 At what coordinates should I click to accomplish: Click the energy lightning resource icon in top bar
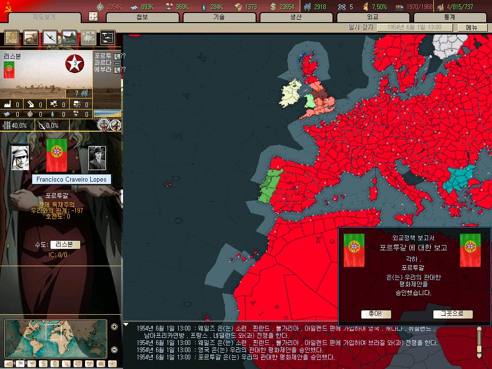tap(100, 6)
